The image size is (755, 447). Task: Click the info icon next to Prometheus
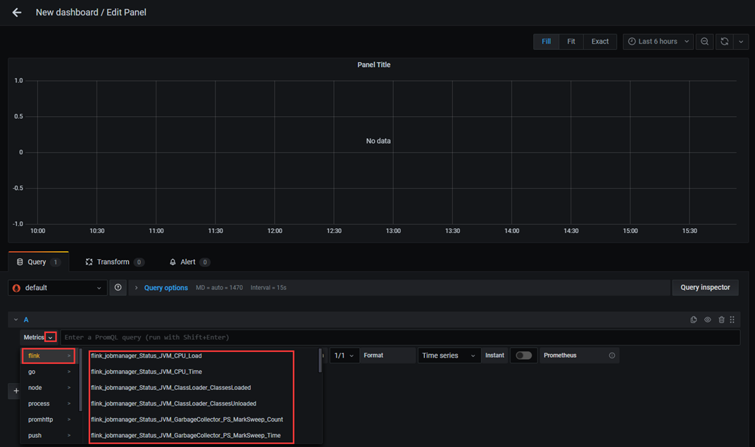click(x=612, y=355)
